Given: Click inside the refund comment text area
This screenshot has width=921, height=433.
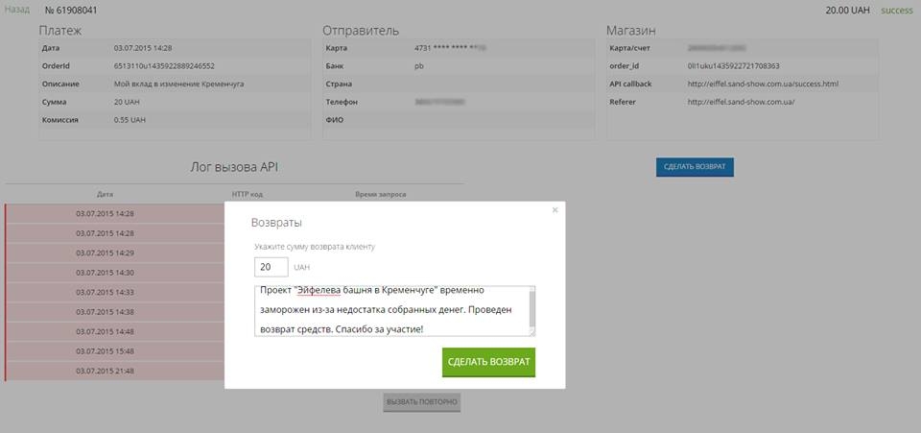Looking at the screenshot, I should pyautogui.click(x=389, y=310).
